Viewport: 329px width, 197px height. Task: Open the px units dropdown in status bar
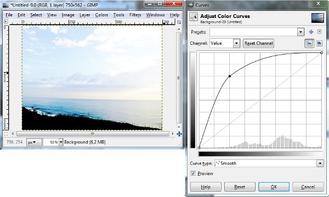pos(34,142)
